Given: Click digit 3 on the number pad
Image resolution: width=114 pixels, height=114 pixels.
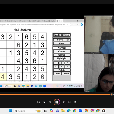Looking at the screenshot, I should click(67, 63).
